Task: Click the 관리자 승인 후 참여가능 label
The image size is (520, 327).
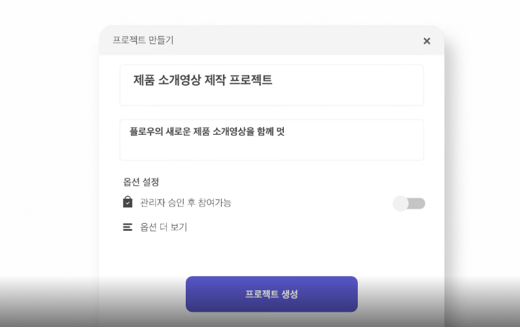Action: click(186, 203)
